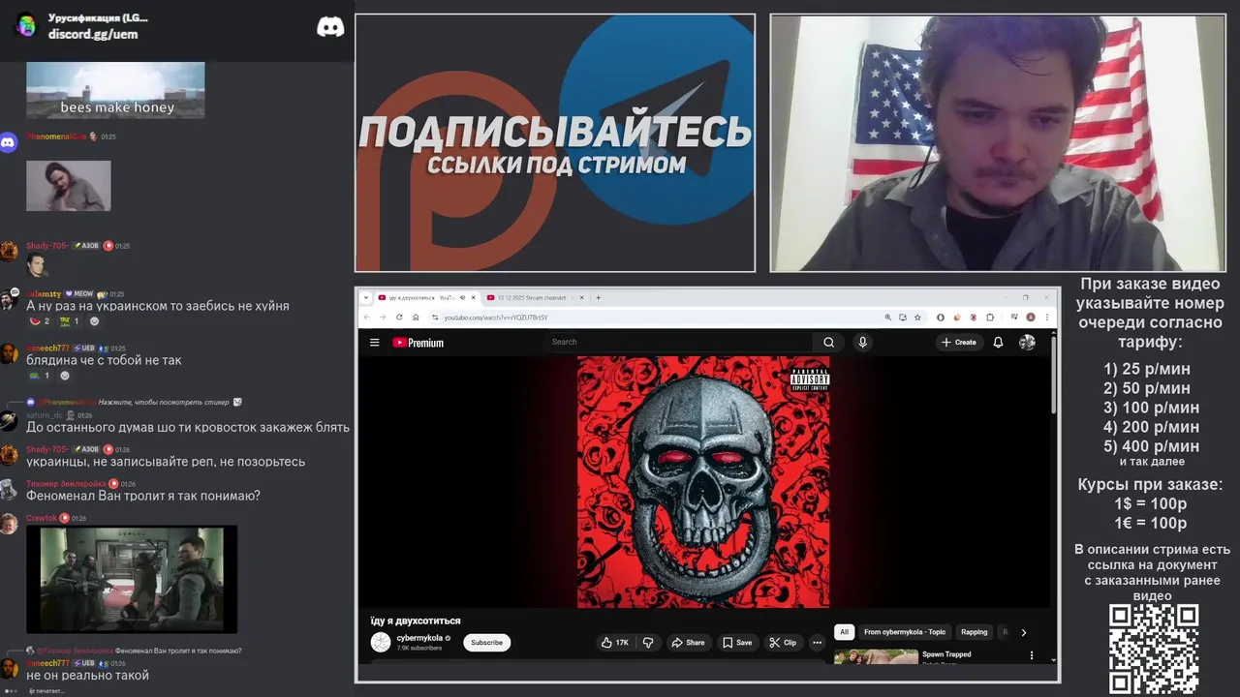Toggle the flag reaction showing 1 beside the watermelon

[x=70, y=321]
